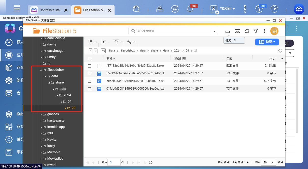Open the YDXian user account menu

222,9
